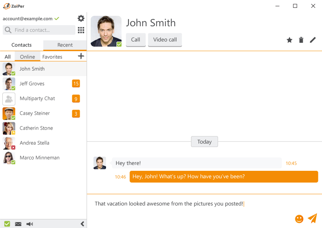Select Multiparty Chat in contact list
This screenshot has height=228, width=322.
pos(37,98)
